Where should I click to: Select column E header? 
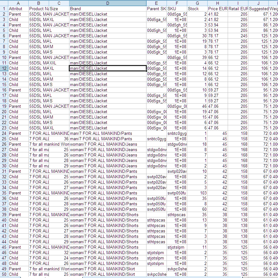(157, 3)
